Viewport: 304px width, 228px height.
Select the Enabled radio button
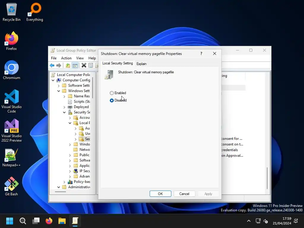pos(112,93)
